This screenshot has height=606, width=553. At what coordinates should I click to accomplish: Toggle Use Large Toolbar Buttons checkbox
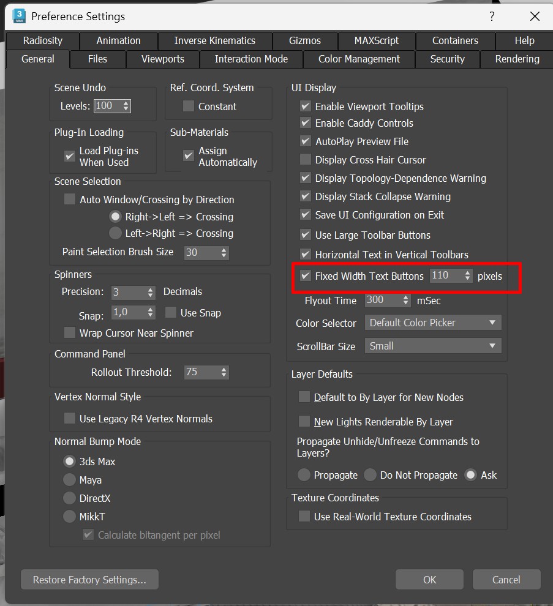pos(306,234)
